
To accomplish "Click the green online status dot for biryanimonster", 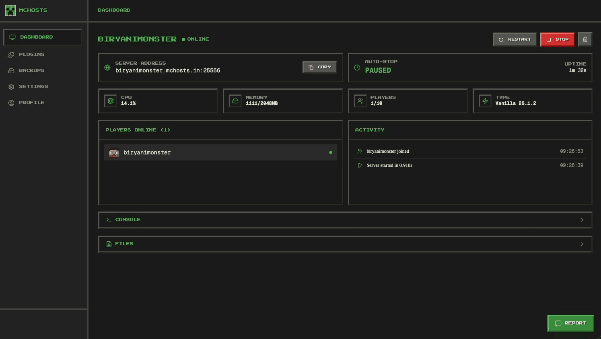I will (x=331, y=152).
